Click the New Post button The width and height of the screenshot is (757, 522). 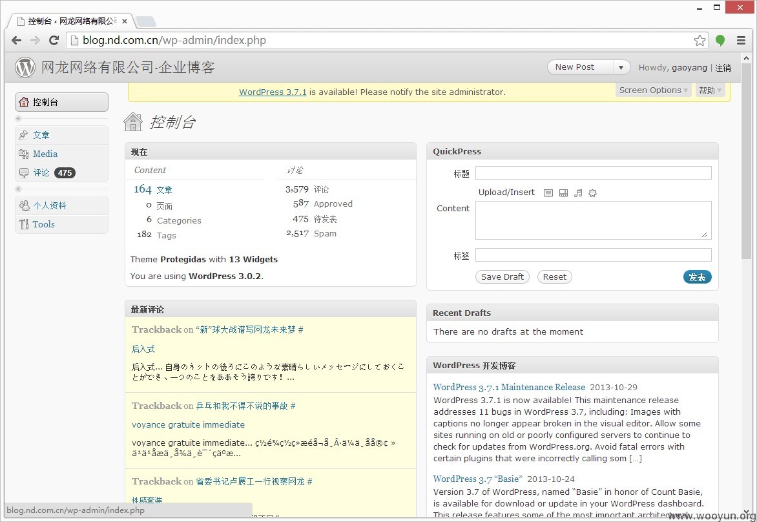coord(580,68)
